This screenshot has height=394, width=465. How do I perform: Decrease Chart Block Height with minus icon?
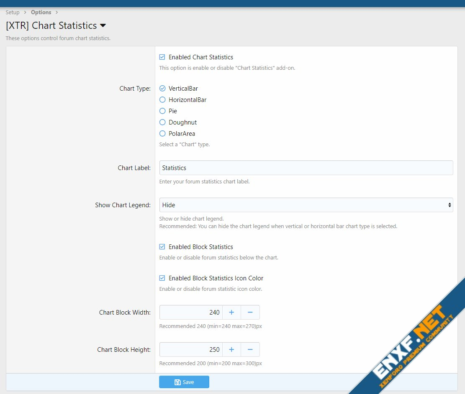tap(250, 350)
